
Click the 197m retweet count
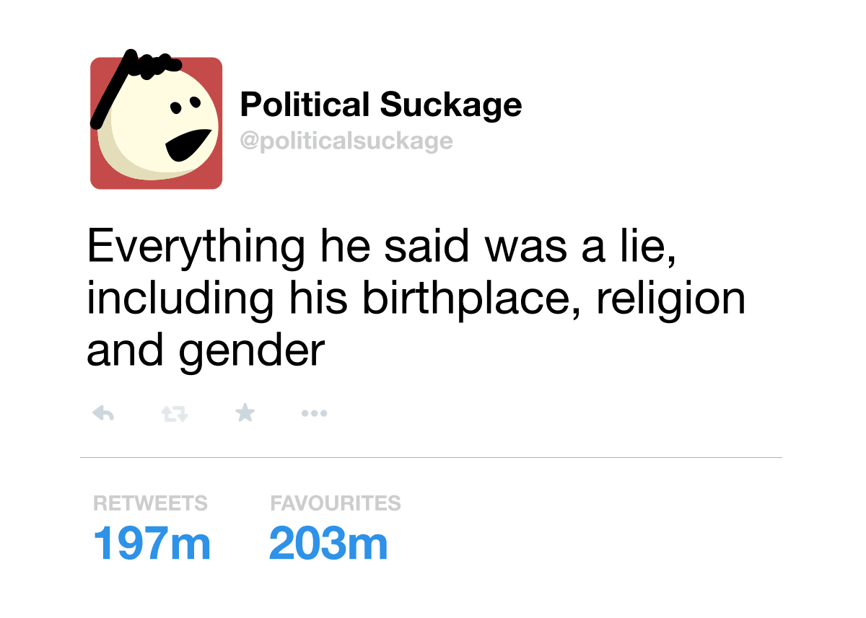(152, 544)
